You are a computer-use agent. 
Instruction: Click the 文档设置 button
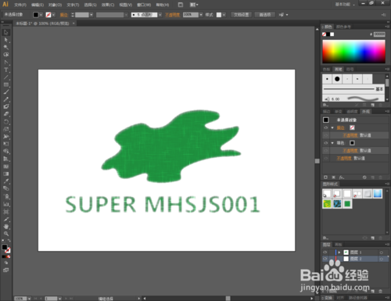point(241,15)
